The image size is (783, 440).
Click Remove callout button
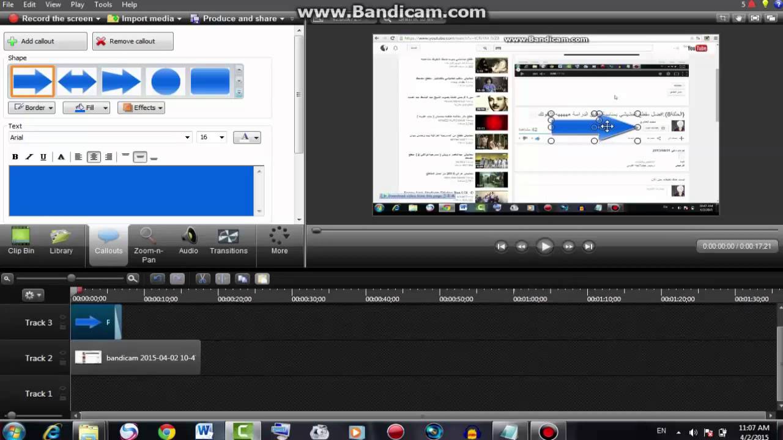(133, 41)
